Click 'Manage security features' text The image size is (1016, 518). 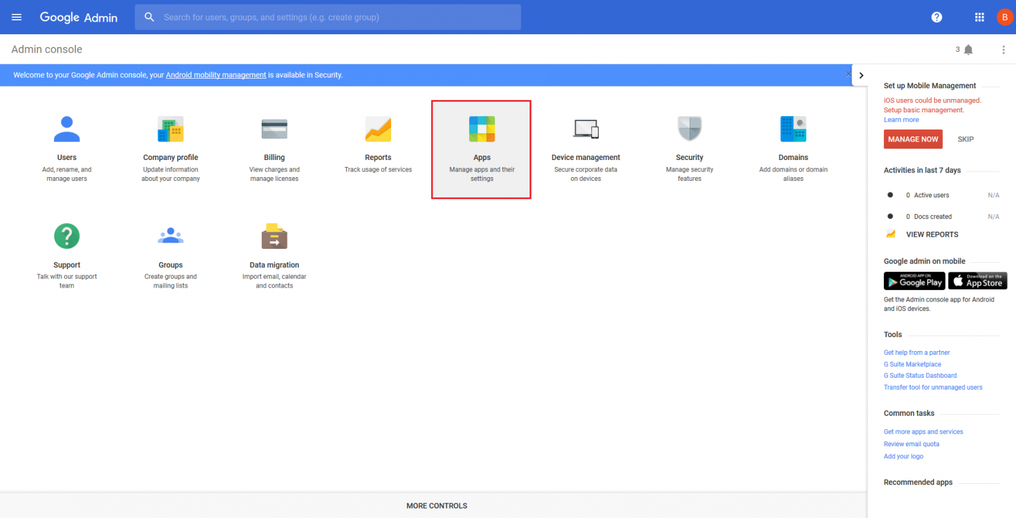tap(690, 174)
